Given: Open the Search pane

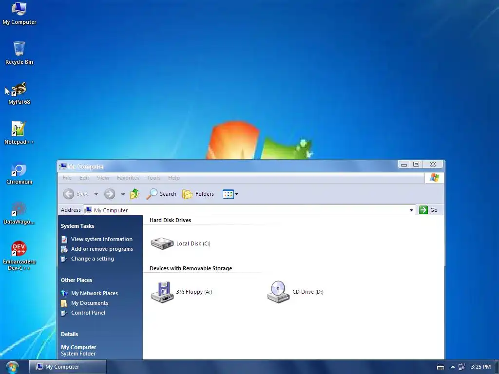Looking at the screenshot, I should (x=161, y=194).
